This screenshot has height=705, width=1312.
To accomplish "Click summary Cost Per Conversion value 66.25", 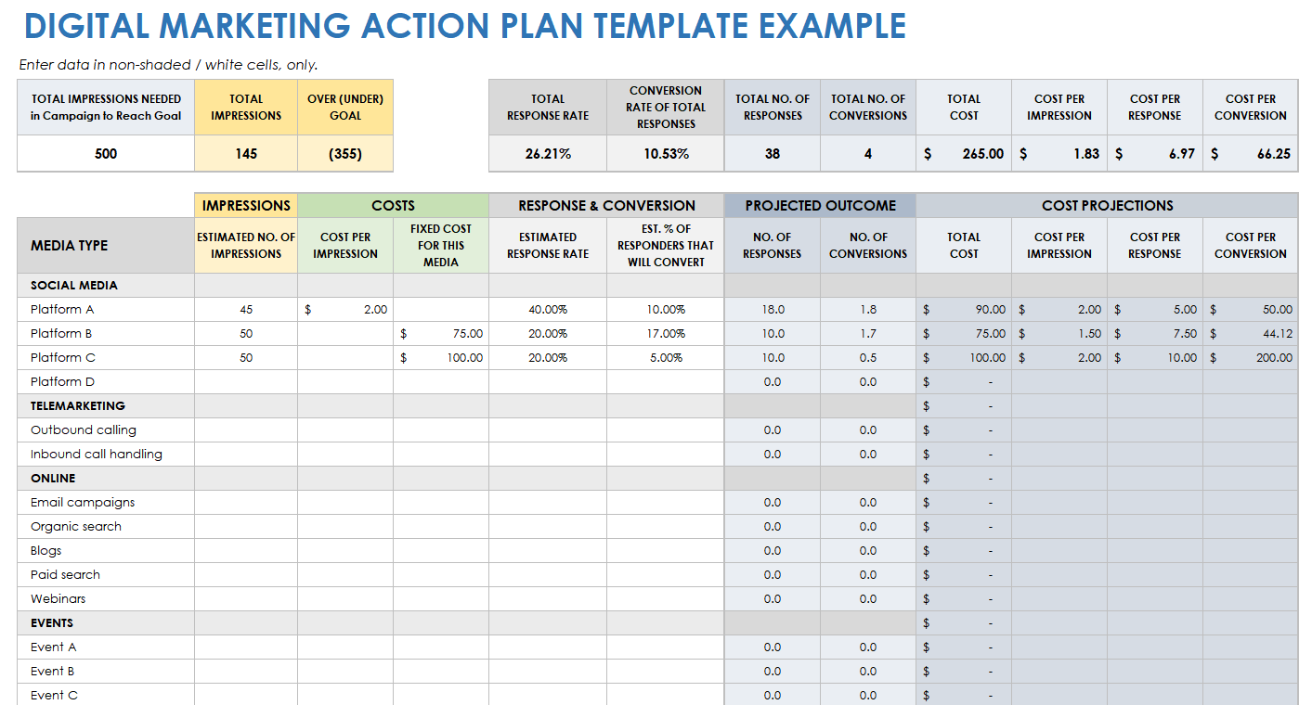I will pyautogui.click(x=1250, y=154).
